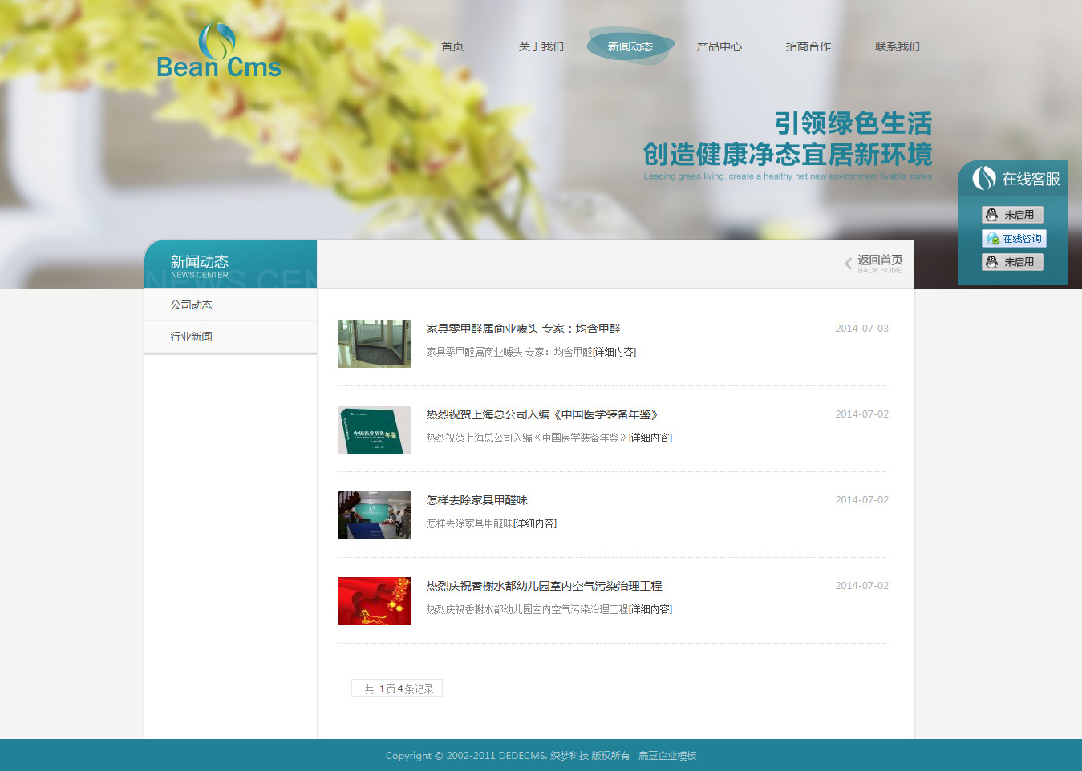Click the back-to-home chevron arrow icon
1082x771 pixels.
[848, 264]
